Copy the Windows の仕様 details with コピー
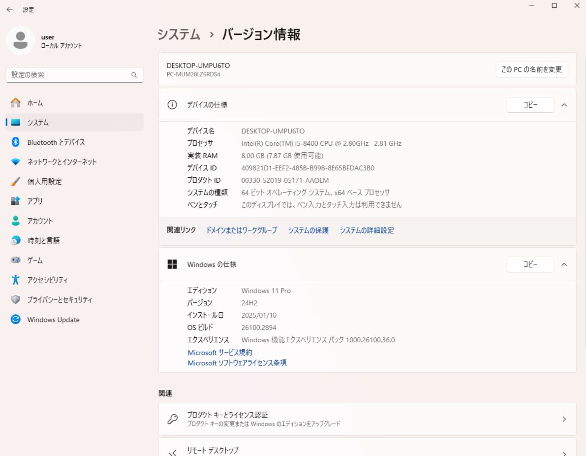 [x=530, y=264]
